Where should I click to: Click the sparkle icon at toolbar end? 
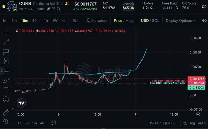click(x=204, y=21)
